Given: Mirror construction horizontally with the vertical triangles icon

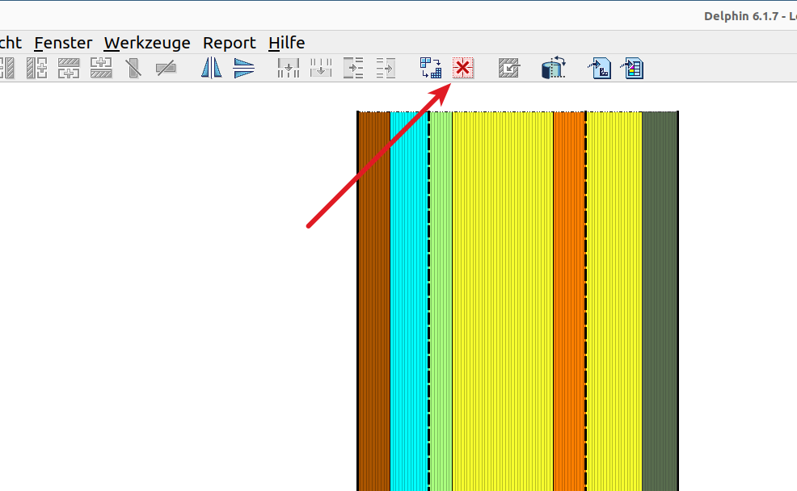Looking at the screenshot, I should [x=212, y=68].
